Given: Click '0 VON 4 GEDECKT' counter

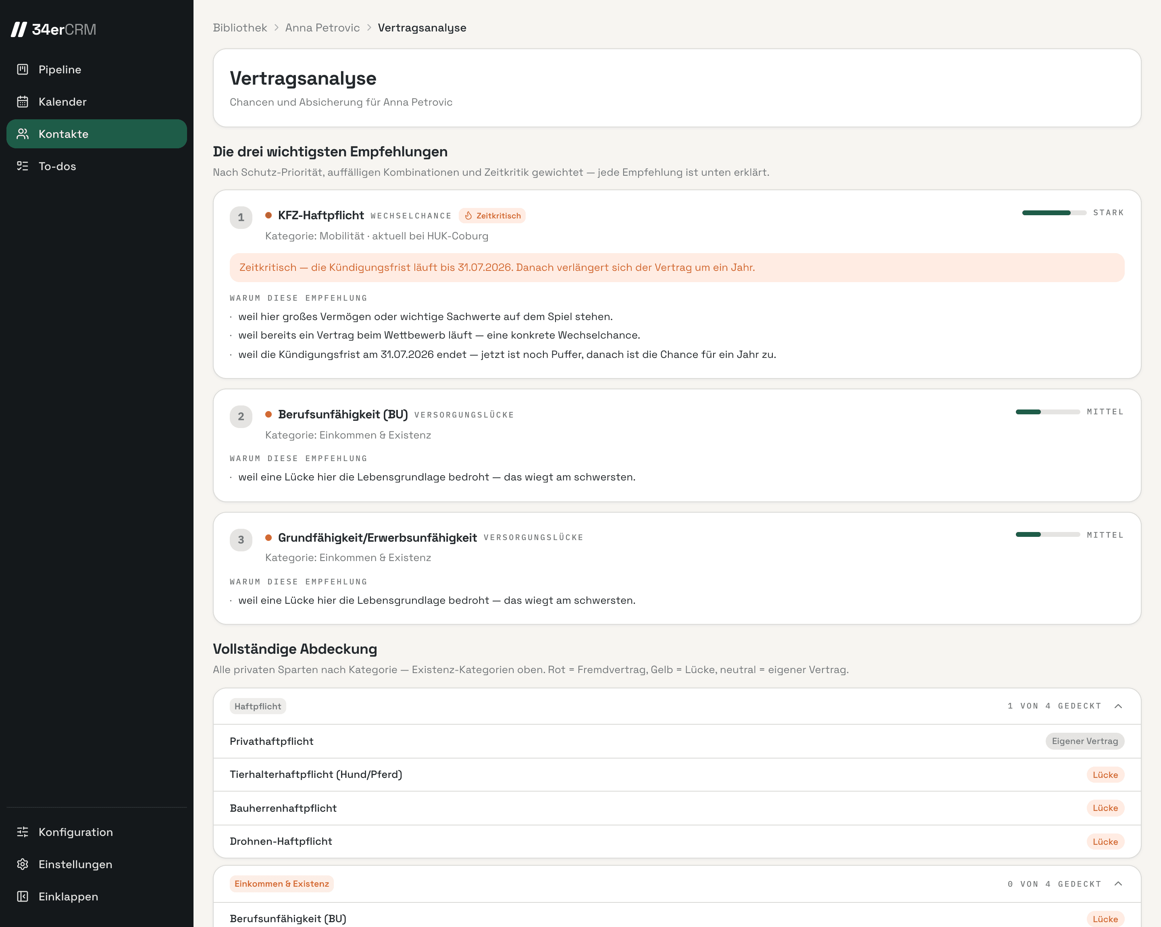Looking at the screenshot, I should point(1055,884).
